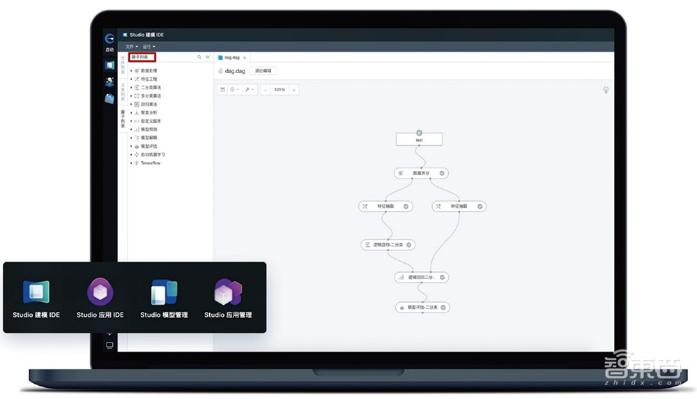Click the Studio 应用管理 launcher icon
This screenshot has width=697, height=399.
point(228,292)
